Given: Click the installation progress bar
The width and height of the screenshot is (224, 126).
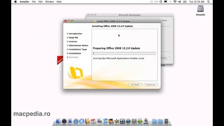Looking at the screenshot, I should tap(124, 53).
